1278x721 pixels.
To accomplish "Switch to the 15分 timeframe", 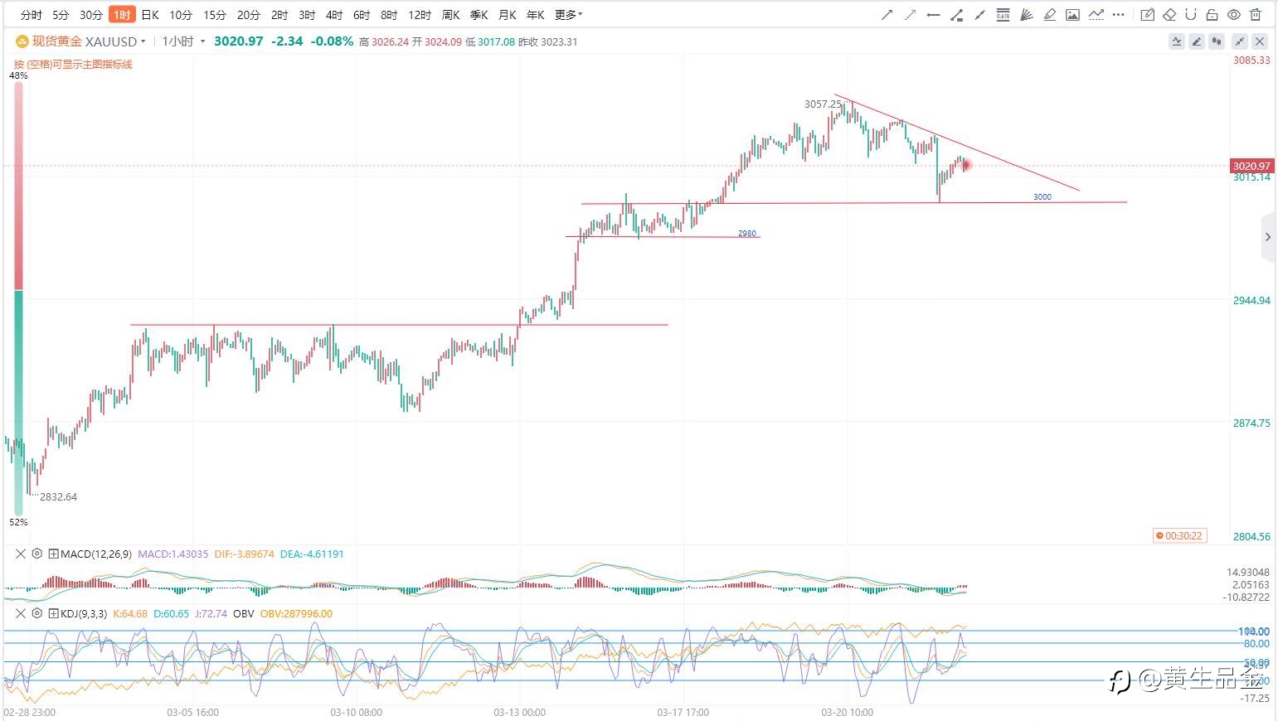I will (215, 15).
